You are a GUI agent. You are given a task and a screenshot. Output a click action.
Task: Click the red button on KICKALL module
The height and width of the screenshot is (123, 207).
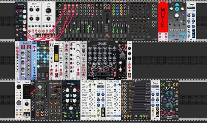[x=124, y=50]
